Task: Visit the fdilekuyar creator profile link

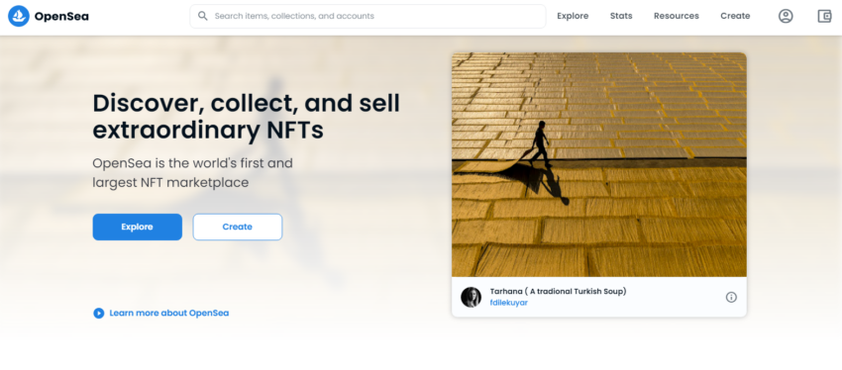Action: [508, 303]
